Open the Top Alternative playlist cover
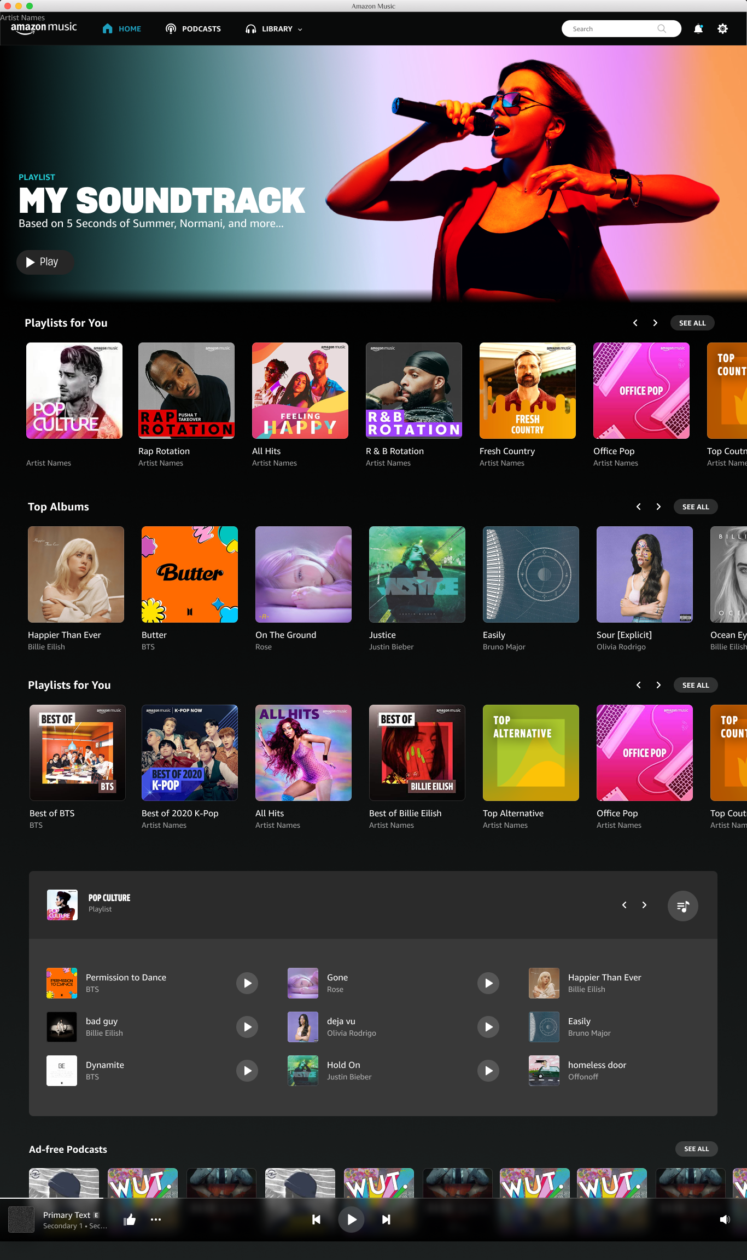747x1260 pixels. (x=531, y=753)
